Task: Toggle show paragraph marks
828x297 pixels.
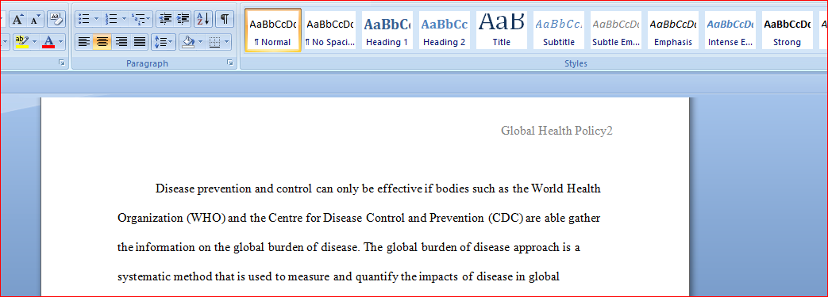Action: (225, 19)
